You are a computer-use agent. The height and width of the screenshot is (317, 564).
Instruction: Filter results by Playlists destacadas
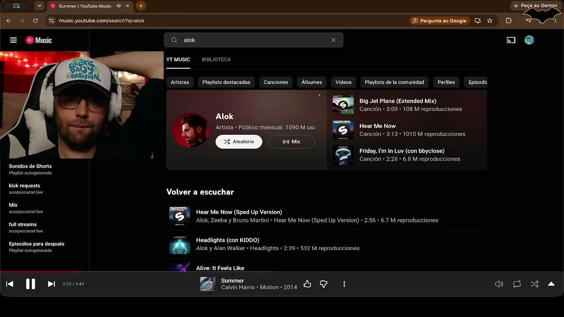226,82
